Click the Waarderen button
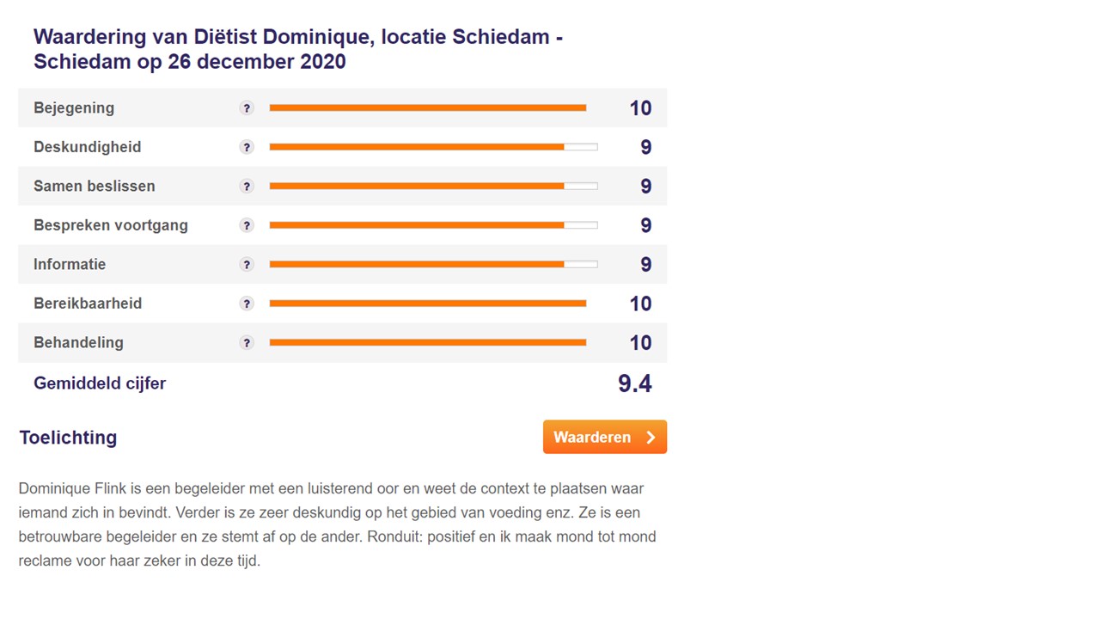Screen dimensions: 1100x619 [605, 437]
